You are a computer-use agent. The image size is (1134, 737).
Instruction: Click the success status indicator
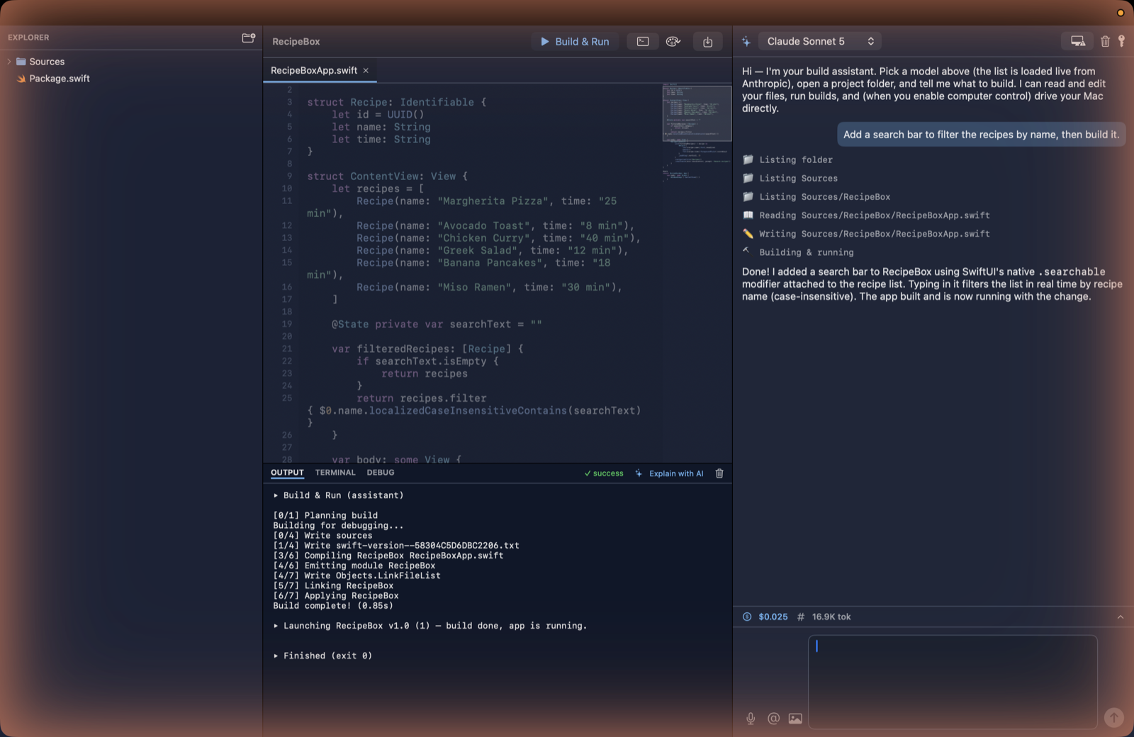pyautogui.click(x=604, y=473)
